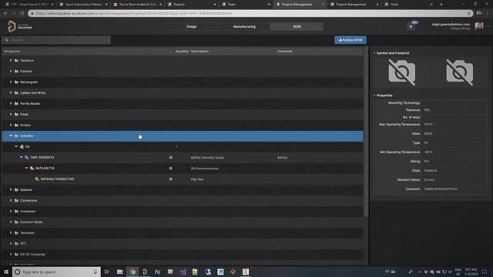Collapse the CMP-00000013 component node
This screenshot has width=493, height=277.
(x=21, y=157)
